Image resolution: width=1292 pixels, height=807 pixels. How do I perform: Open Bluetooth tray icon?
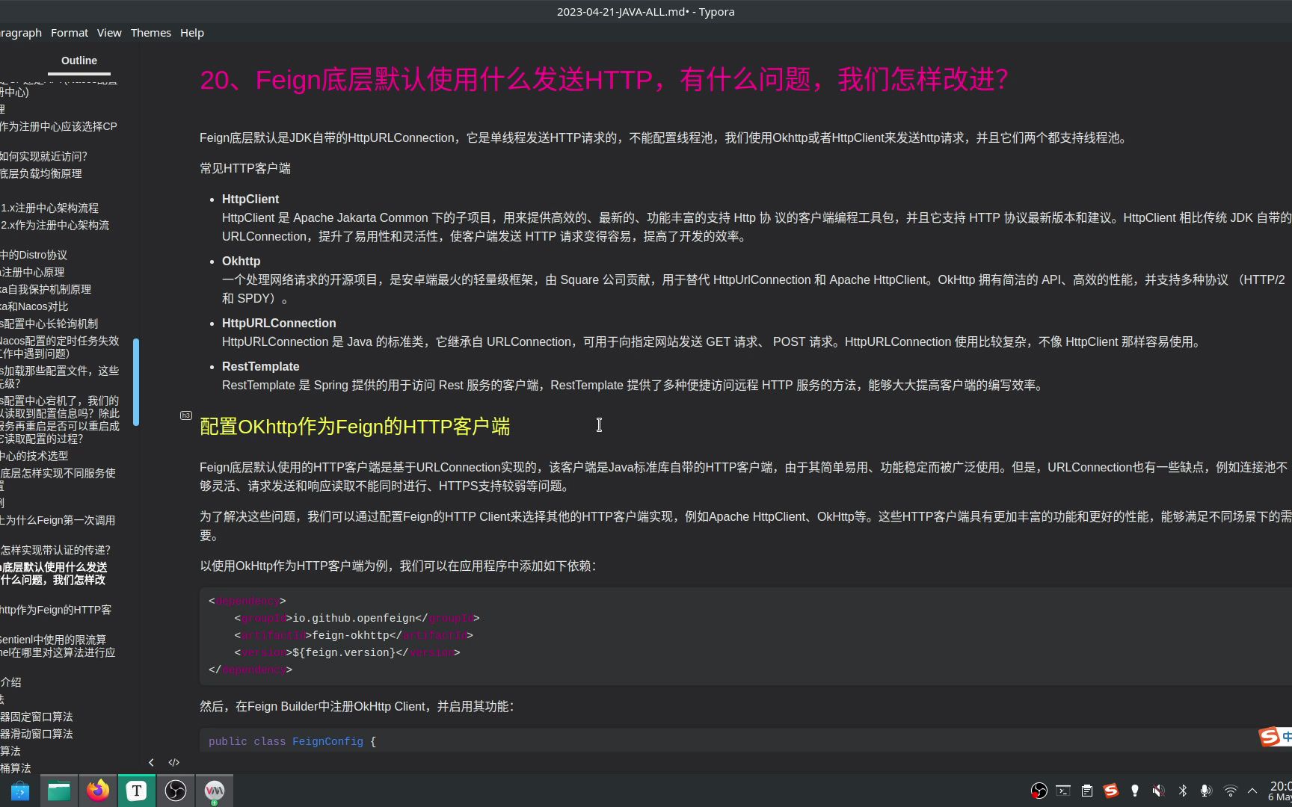coord(1183,791)
